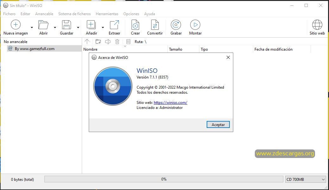Open the Ayuda menu

[150, 14]
